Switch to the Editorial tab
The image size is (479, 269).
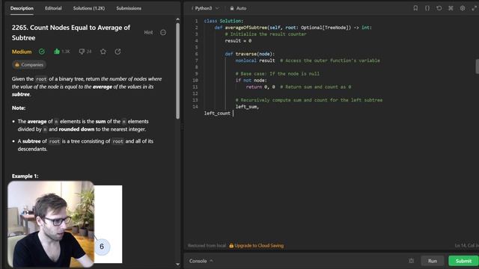pos(53,8)
